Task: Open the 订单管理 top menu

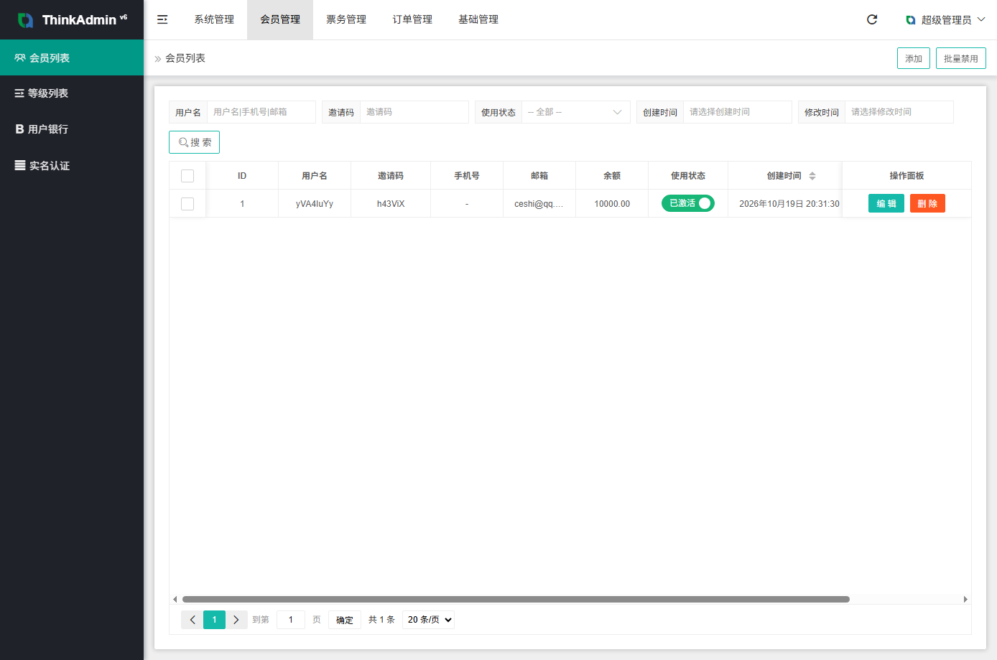Action: [x=412, y=19]
